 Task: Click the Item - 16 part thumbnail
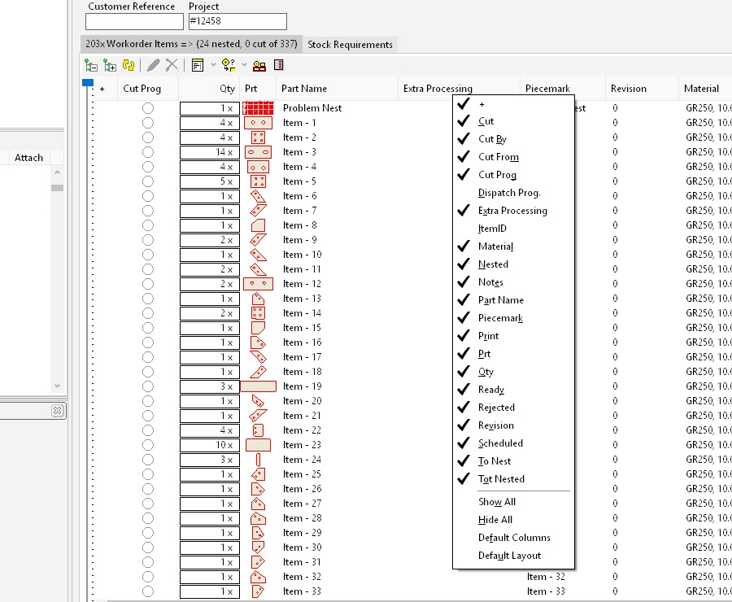point(258,342)
